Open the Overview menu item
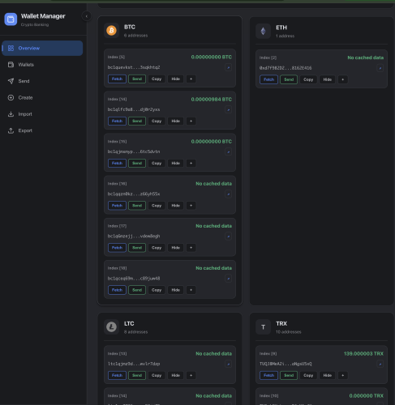Image resolution: width=395 pixels, height=405 pixels. [x=42, y=48]
